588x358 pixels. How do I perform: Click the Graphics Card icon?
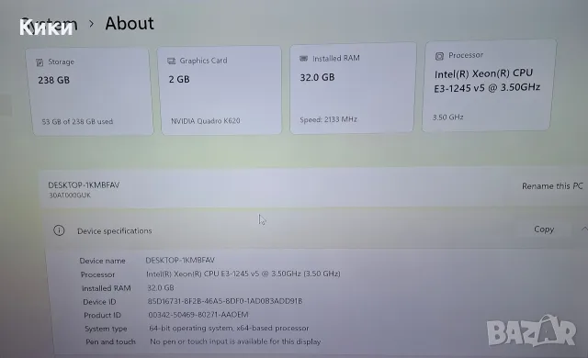click(x=172, y=61)
